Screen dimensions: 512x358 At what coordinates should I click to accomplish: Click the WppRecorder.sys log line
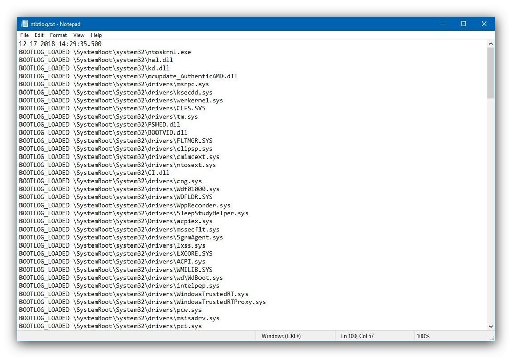[125, 205]
